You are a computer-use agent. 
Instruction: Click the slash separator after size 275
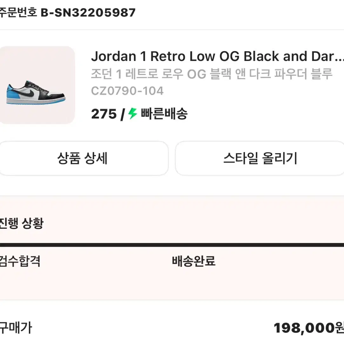(122, 114)
